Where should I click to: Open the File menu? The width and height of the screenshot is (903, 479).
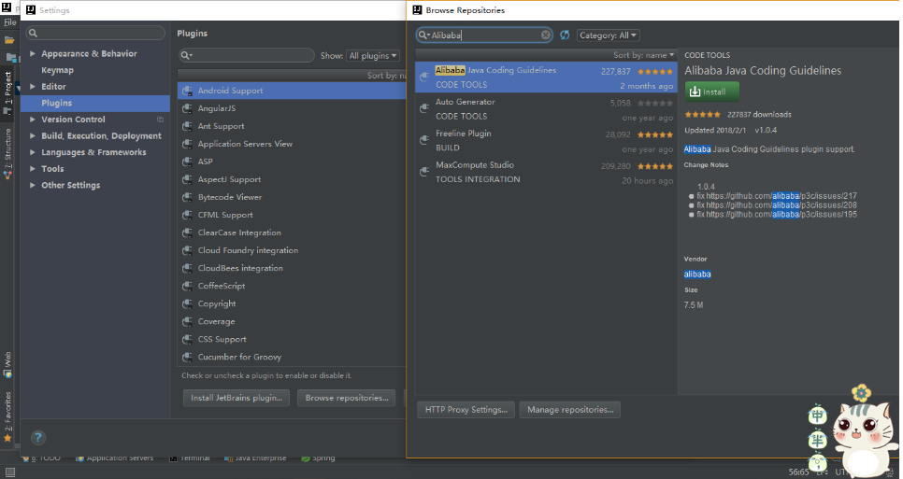(x=9, y=22)
